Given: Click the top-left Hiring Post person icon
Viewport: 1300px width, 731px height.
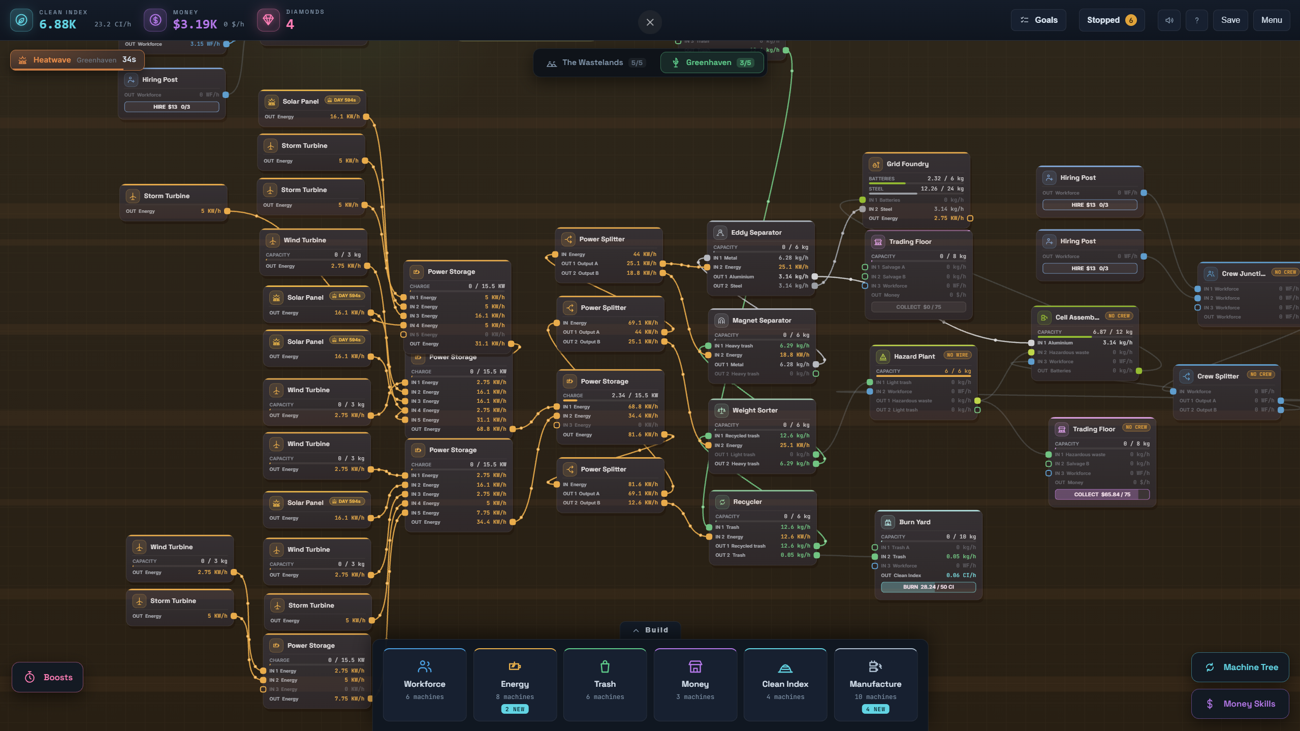Looking at the screenshot, I should 131,80.
